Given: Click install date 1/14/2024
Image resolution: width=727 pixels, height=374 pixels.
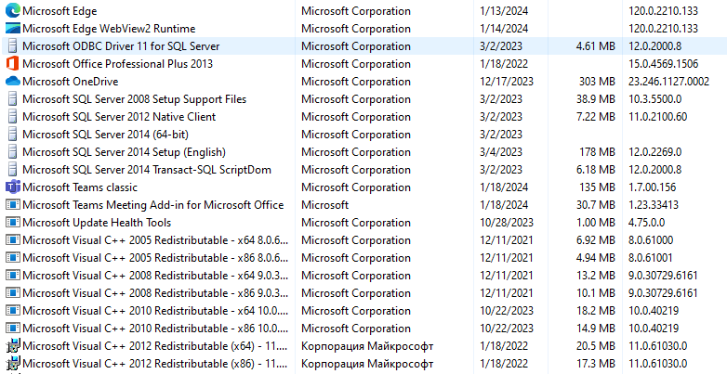Looking at the screenshot, I should (x=504, y=28).
